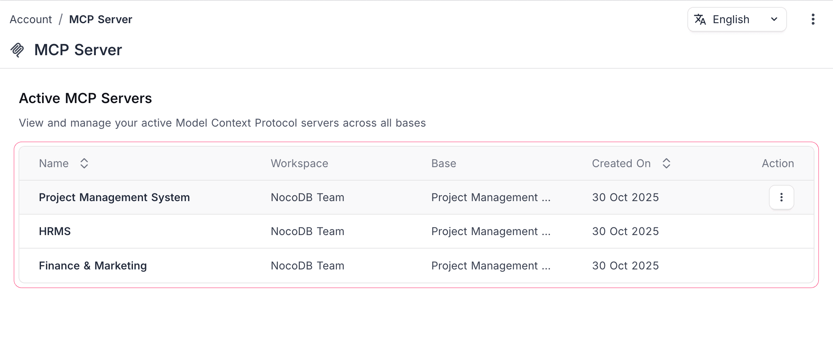This screenshot has height=342, width=833.
Task: Open Project Management System row actions menu
Action: pos(781,197)
